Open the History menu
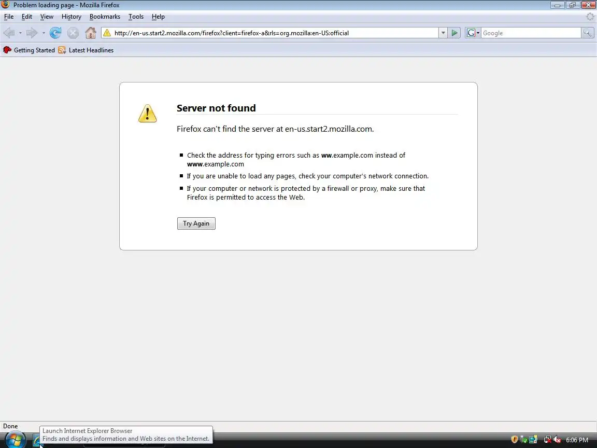This screenshot has width=597, height=448. [72, 17]
